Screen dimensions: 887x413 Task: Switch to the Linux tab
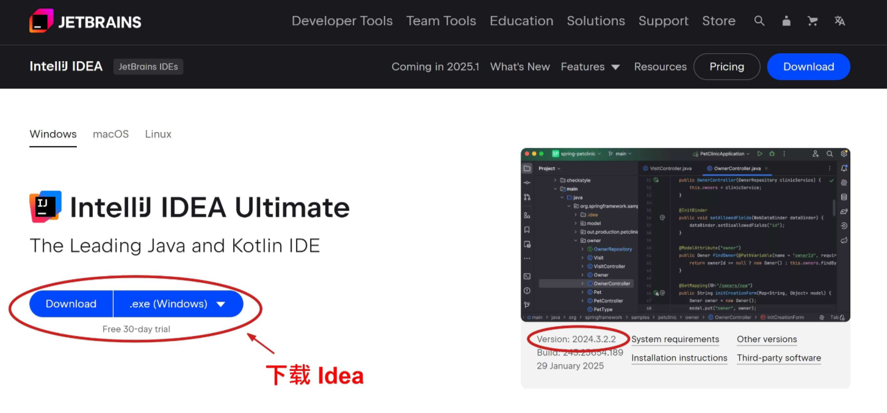point(158,134)
